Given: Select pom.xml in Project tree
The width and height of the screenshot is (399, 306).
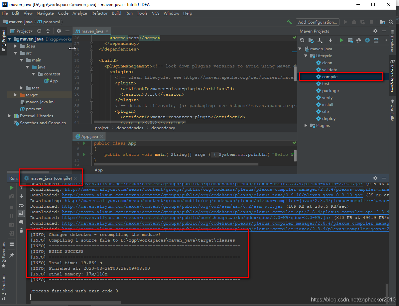Looking at the screenshot, I should pos(34,109).
